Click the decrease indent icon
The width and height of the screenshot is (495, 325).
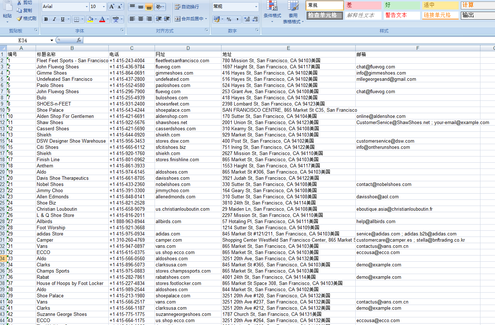tap(159, 19)
